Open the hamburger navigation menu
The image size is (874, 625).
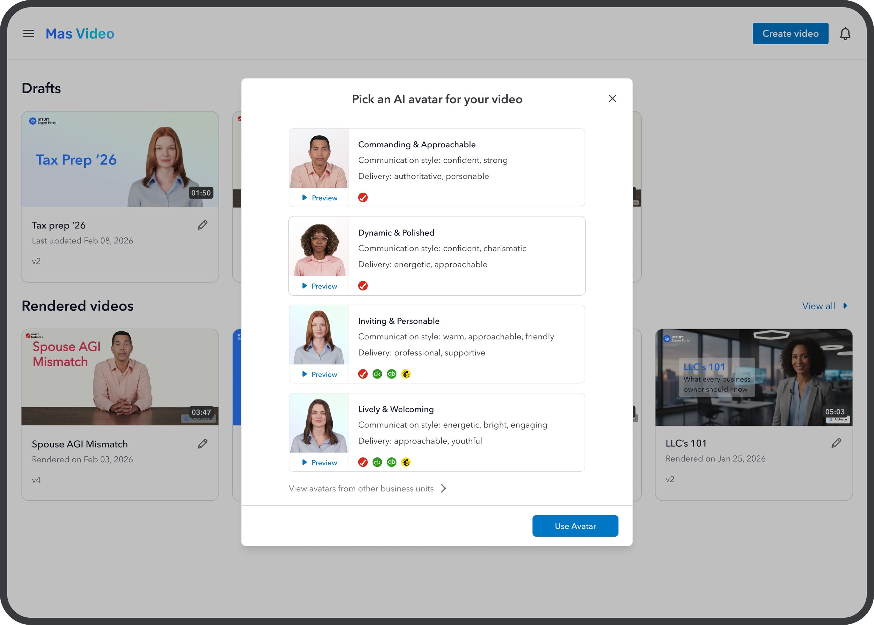point(29,34)
